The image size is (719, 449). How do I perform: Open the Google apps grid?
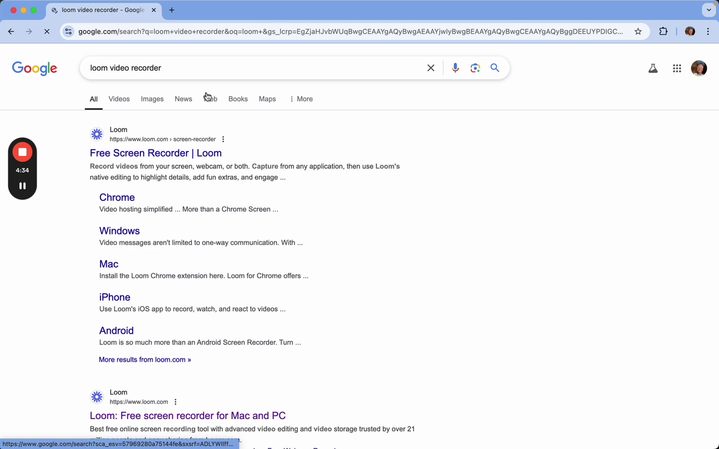point(677,68)
